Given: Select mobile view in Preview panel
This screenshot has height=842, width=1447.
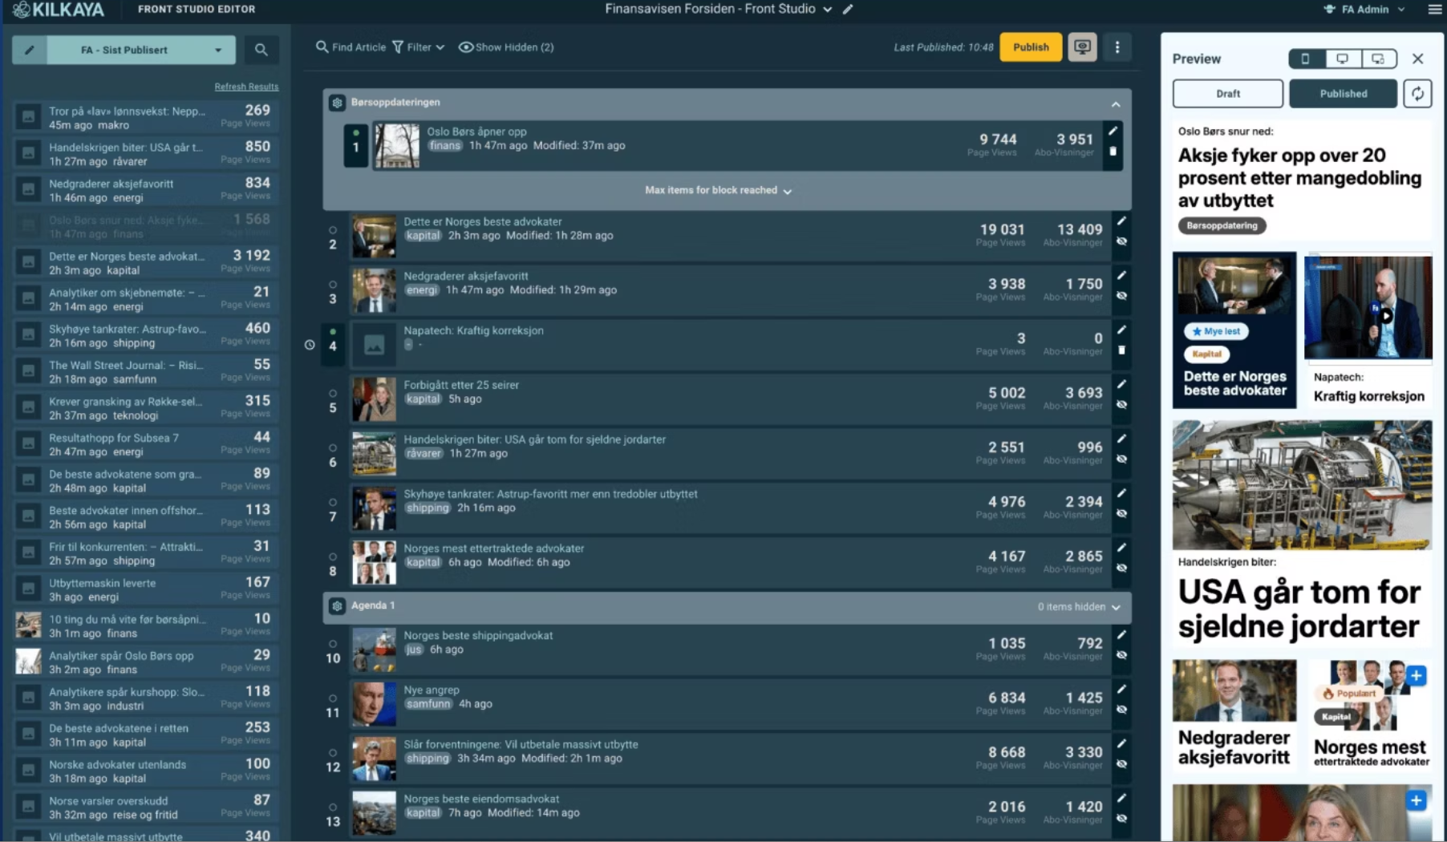Looking at the screenshot, I should pyautogui.click(x=1306, y=59).
